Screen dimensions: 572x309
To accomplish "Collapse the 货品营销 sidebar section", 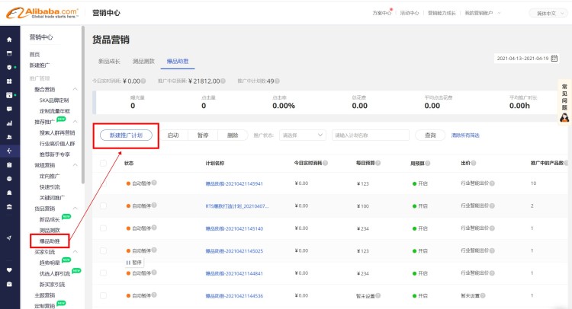I will coord(75,209).
